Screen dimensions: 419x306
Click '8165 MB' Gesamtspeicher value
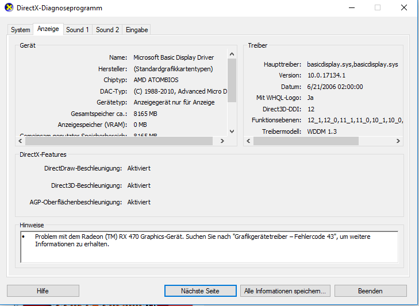click(x=145, y=114)
